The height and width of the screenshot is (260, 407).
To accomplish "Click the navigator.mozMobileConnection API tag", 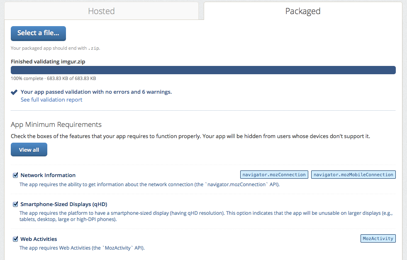I will 353,175.
